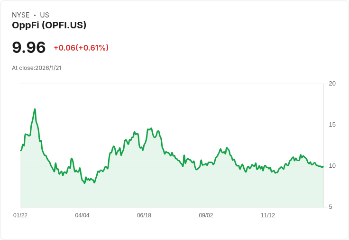Click the 10 price axis label

[332, 166]
